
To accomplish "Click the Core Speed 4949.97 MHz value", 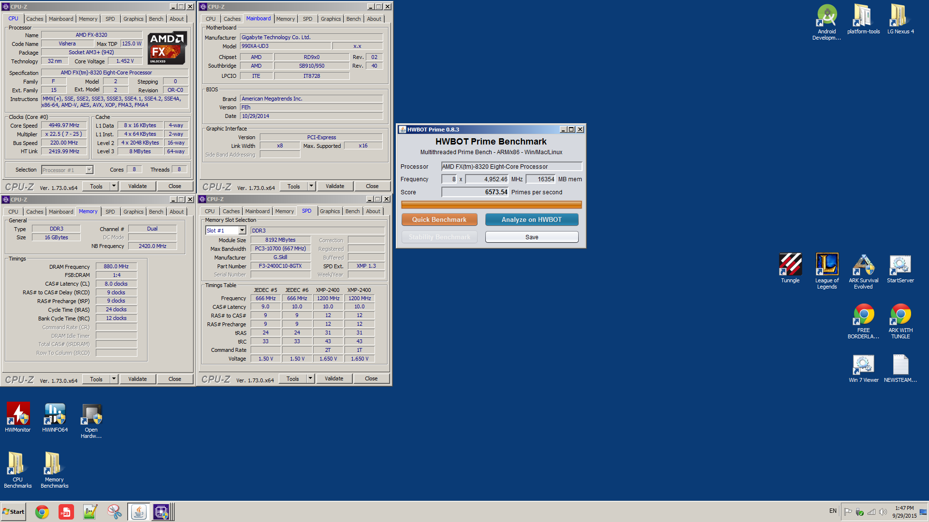I will pos(64,125).
